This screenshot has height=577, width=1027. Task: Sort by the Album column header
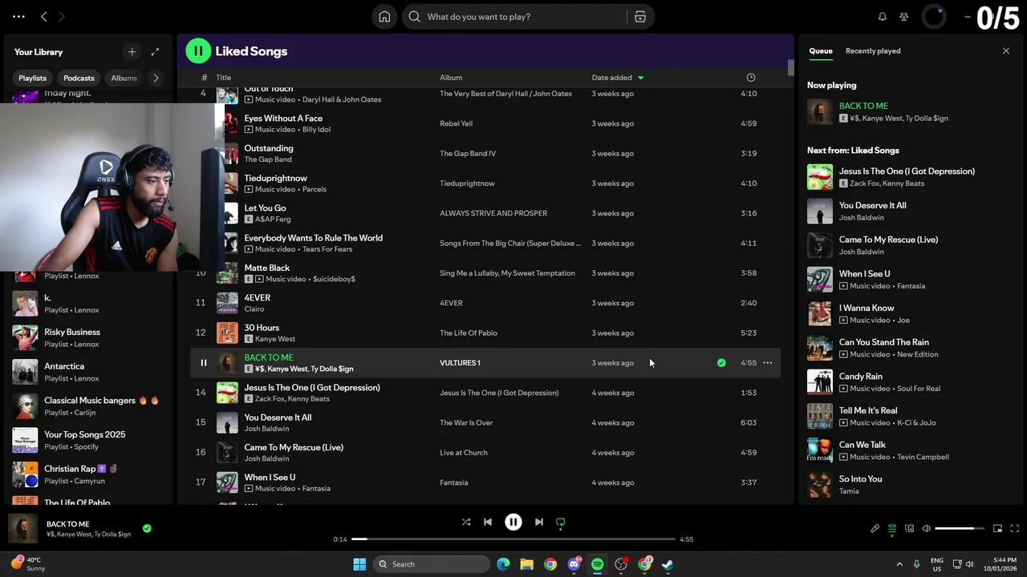click(451, 78)
